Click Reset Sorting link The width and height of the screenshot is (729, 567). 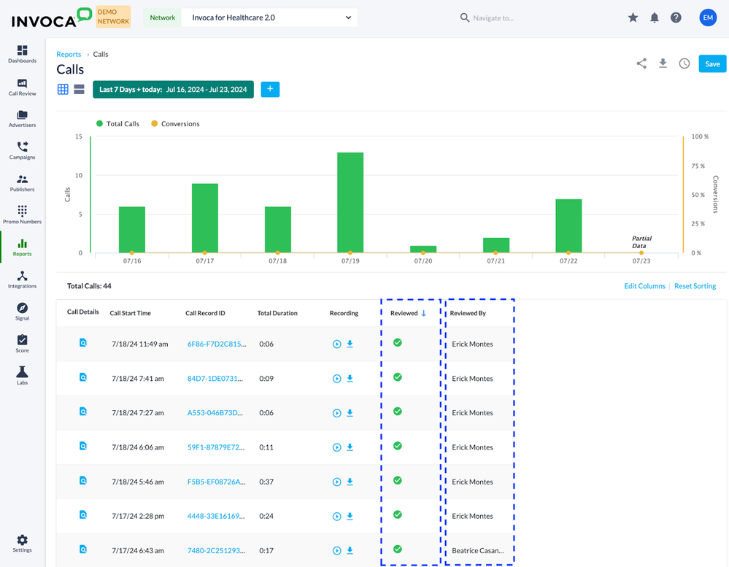695,286
